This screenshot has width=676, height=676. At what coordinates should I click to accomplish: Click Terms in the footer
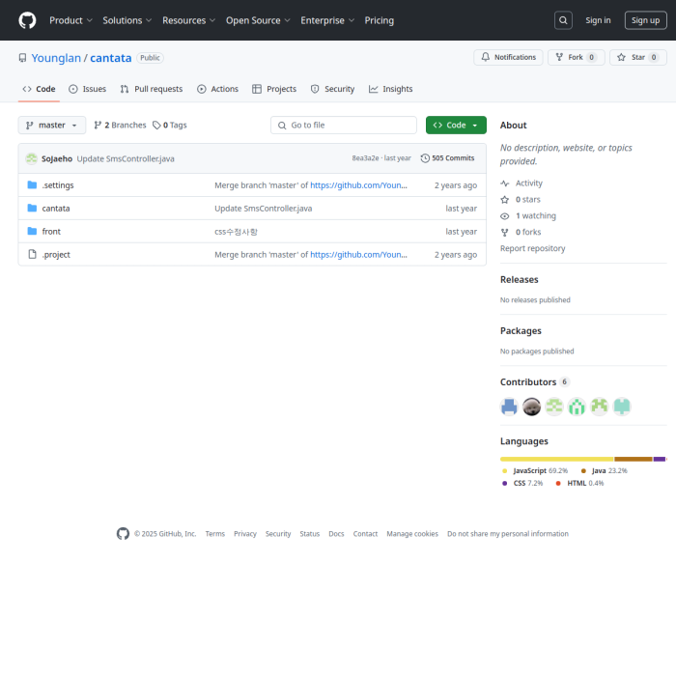[x=215, y=534]
